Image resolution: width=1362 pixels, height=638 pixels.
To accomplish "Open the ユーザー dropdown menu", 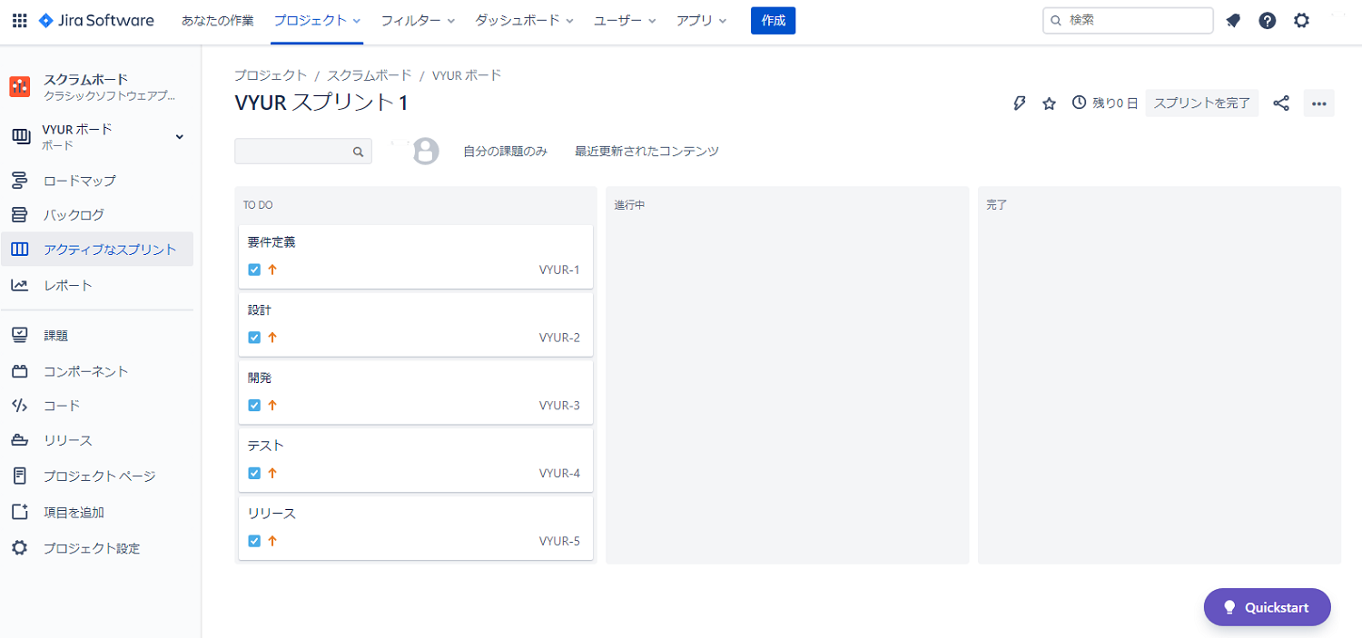I will [x=625, y=20].
